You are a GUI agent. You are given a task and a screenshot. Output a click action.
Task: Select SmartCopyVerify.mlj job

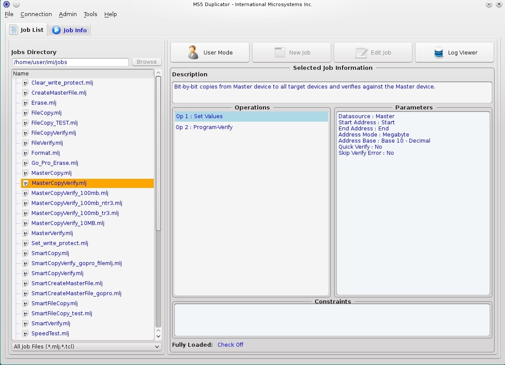pyautogui.click(x=57, y=273)
